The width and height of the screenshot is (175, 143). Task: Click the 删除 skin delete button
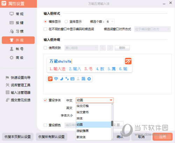(122, 48)
